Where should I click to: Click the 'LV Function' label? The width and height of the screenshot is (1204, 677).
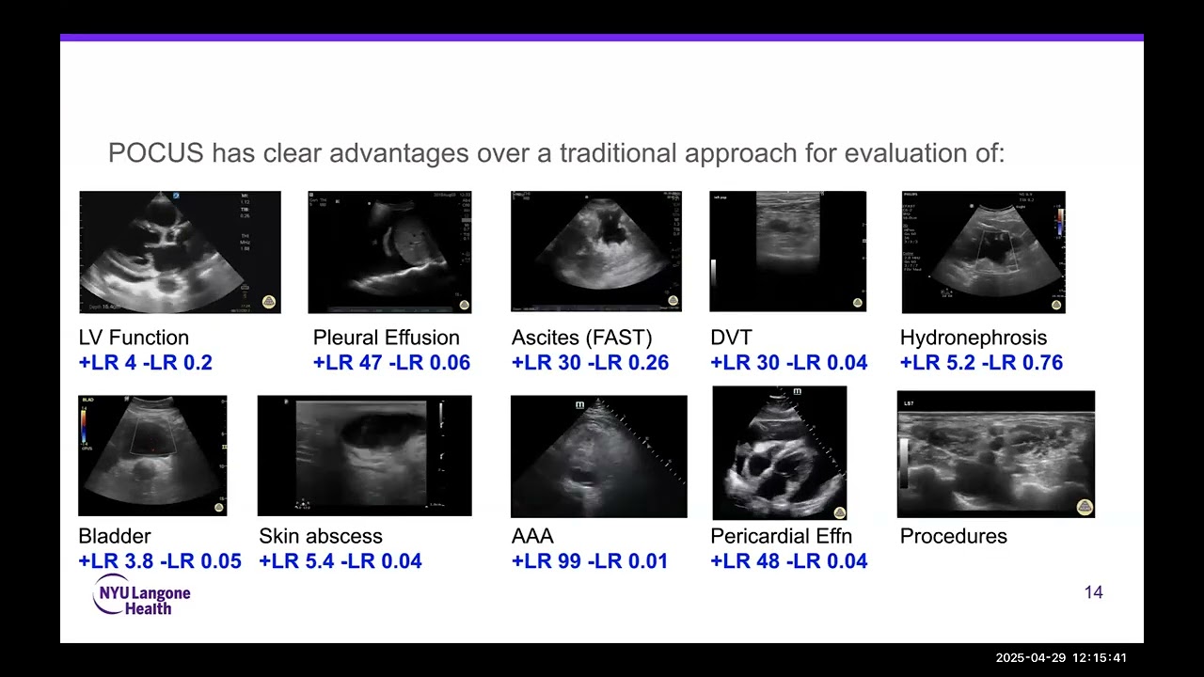(x=134, y=338)
